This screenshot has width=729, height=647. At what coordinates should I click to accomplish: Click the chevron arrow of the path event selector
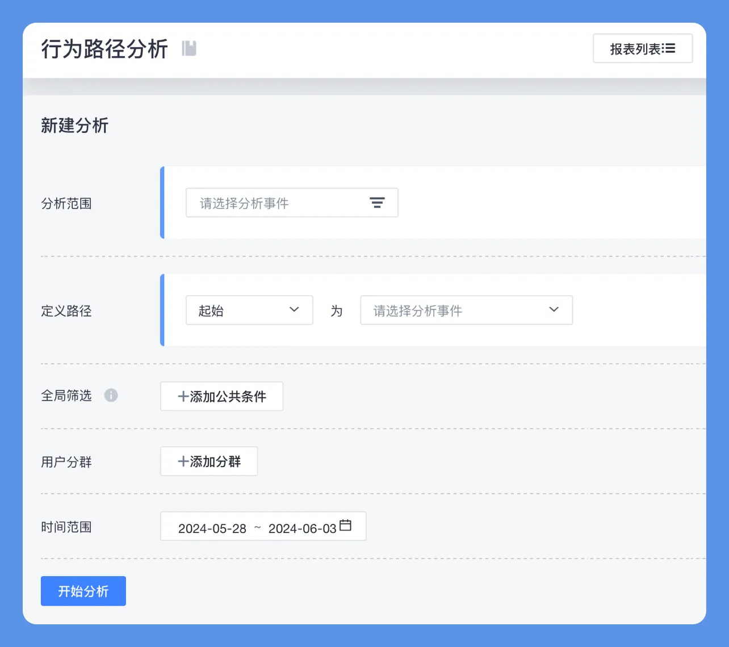pyautogui.click(x=554, y=310)
